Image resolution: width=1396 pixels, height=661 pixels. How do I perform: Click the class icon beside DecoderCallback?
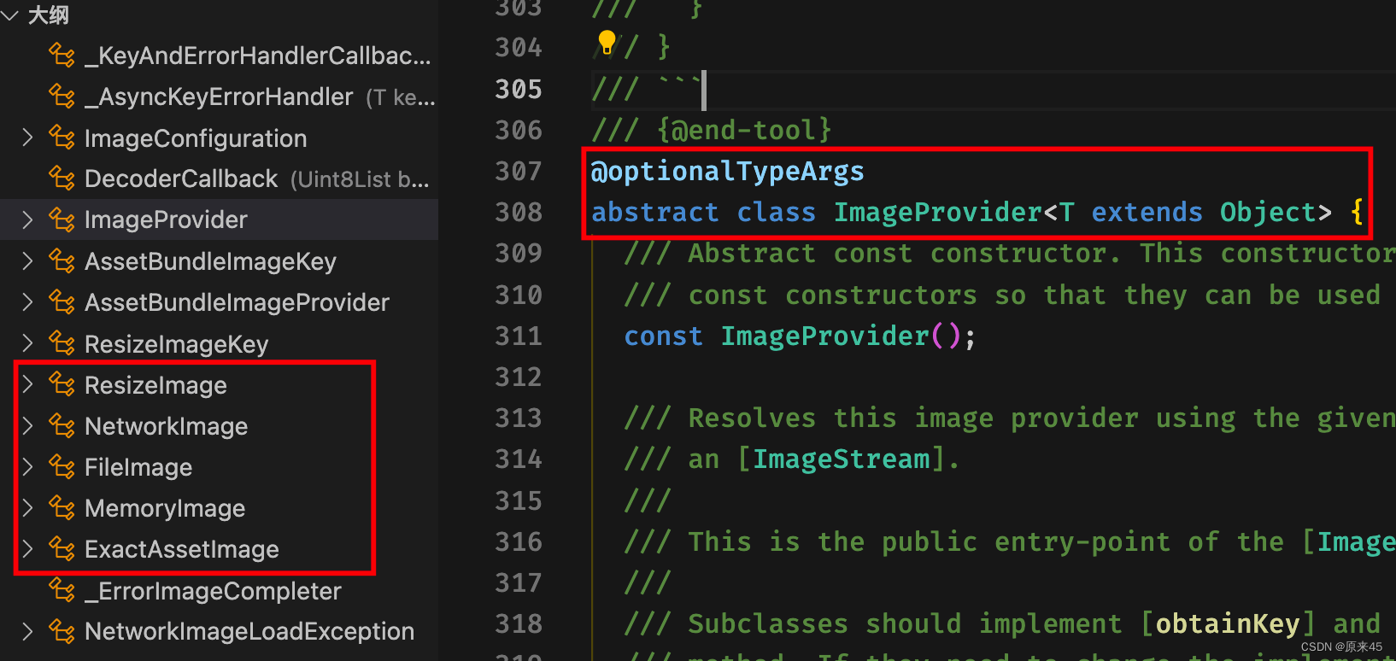click(62, 178)
